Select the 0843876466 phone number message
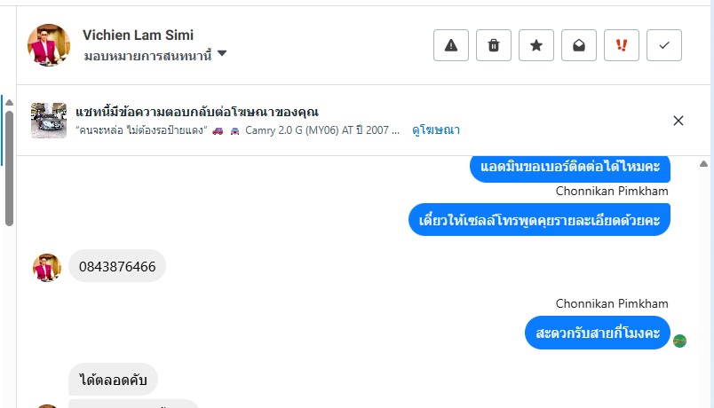The height and width of the screenshot is (408, 714). [x=117, y=266]
